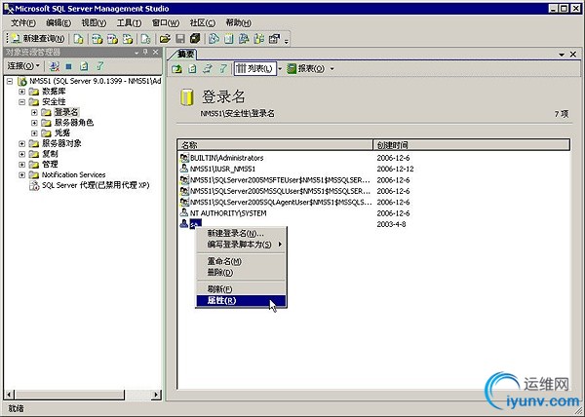Click the Save floppy disk icon
This screenshot has width=585, height=417.
(180, 38)
